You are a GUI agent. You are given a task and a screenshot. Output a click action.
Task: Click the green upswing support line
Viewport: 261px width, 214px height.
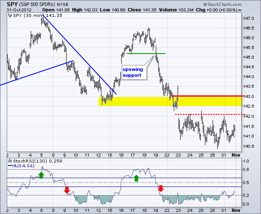tap(146, 54)
